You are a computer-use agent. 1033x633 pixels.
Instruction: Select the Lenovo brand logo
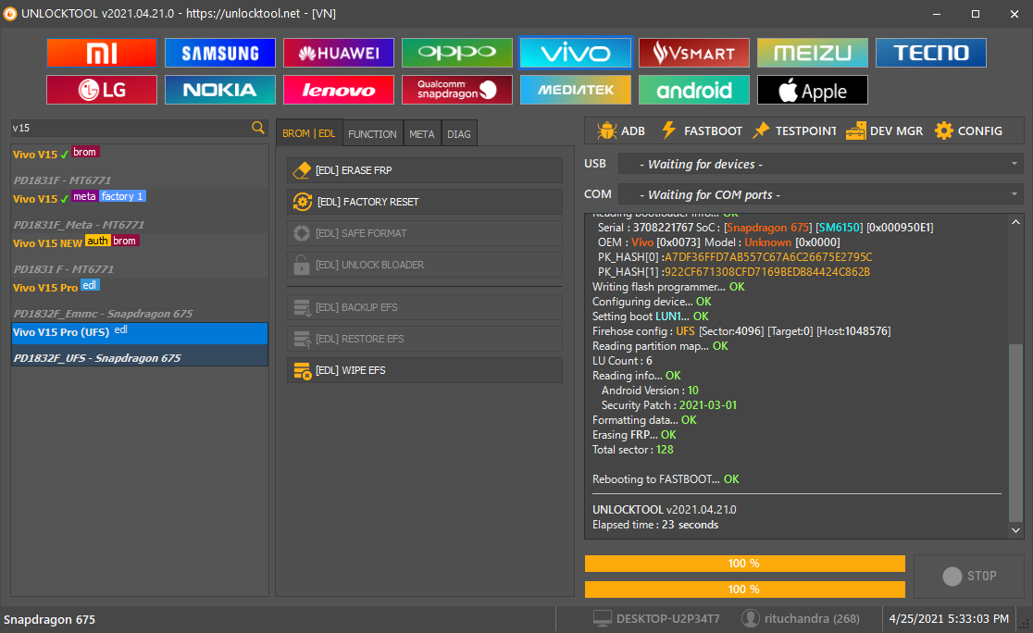[339, 90]
